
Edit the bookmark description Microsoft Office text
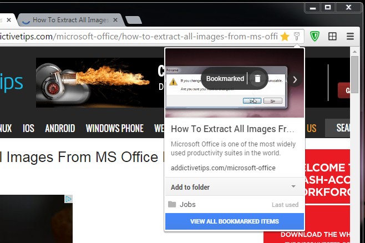233,149
